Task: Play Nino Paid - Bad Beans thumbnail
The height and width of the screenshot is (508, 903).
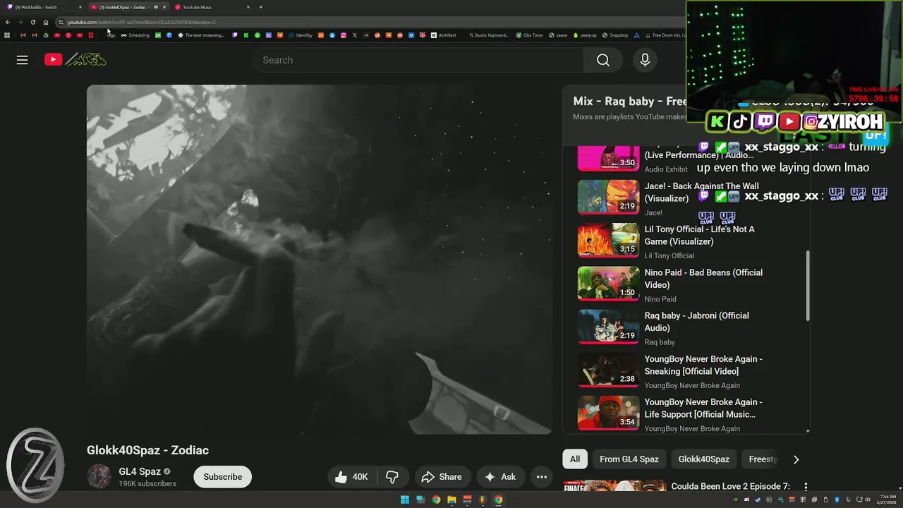Action: pos(608,283)
